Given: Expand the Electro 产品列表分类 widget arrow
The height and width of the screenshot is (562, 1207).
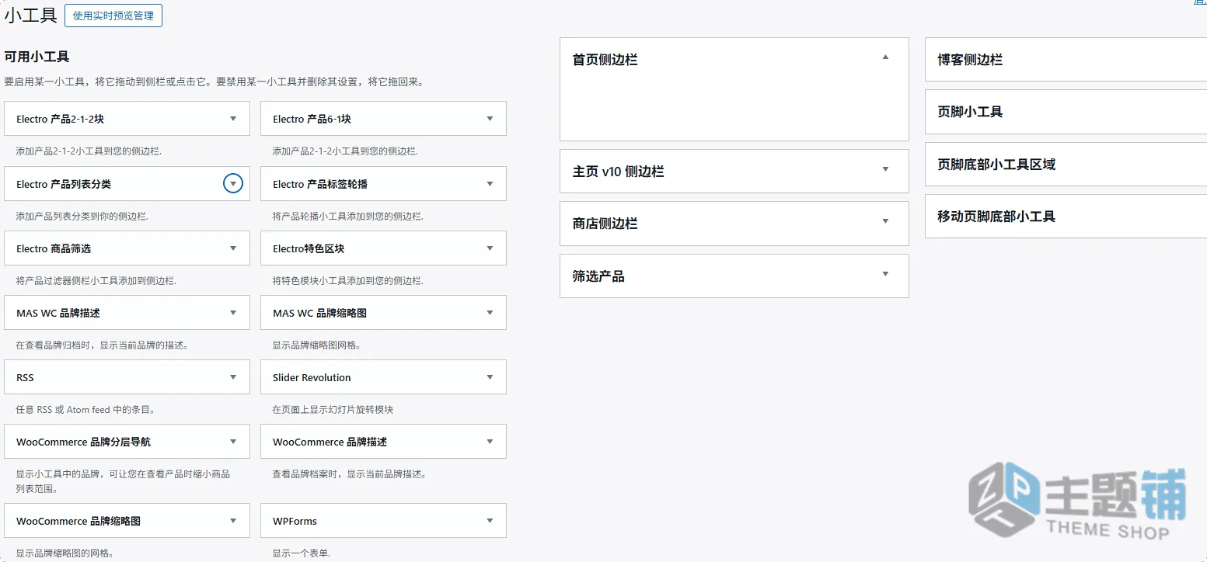Looking at the screenshot, I should coord(233,183).
